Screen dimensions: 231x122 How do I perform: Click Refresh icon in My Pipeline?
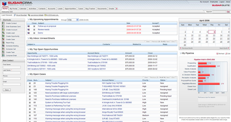(217, 53)
